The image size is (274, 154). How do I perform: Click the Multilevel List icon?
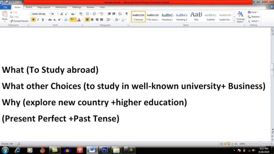coord(101,14)
